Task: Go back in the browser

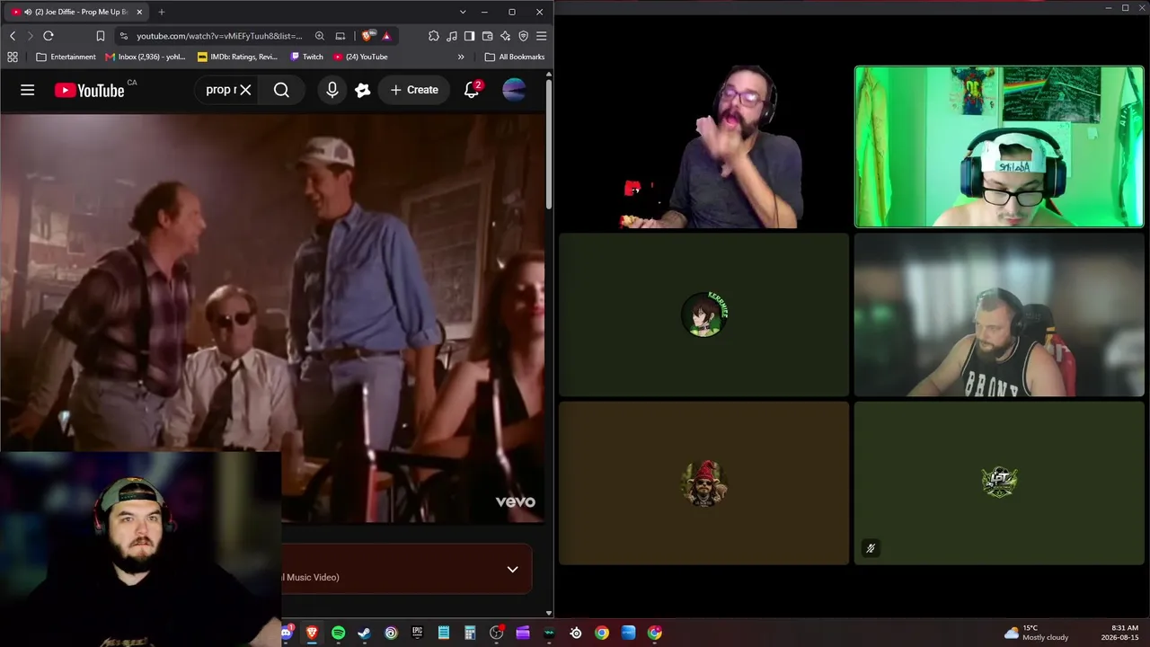Action: coord(13,36)
